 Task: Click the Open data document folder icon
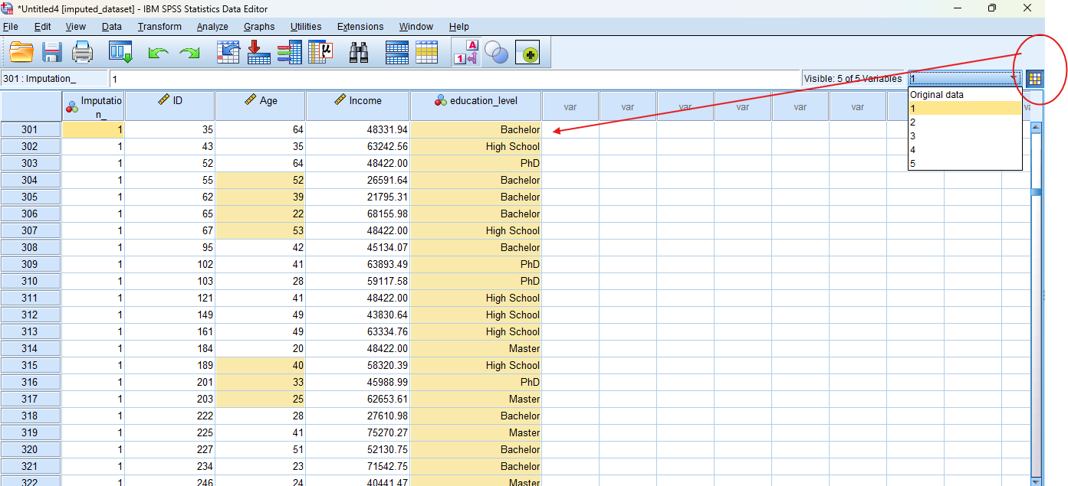click(21, 53)
